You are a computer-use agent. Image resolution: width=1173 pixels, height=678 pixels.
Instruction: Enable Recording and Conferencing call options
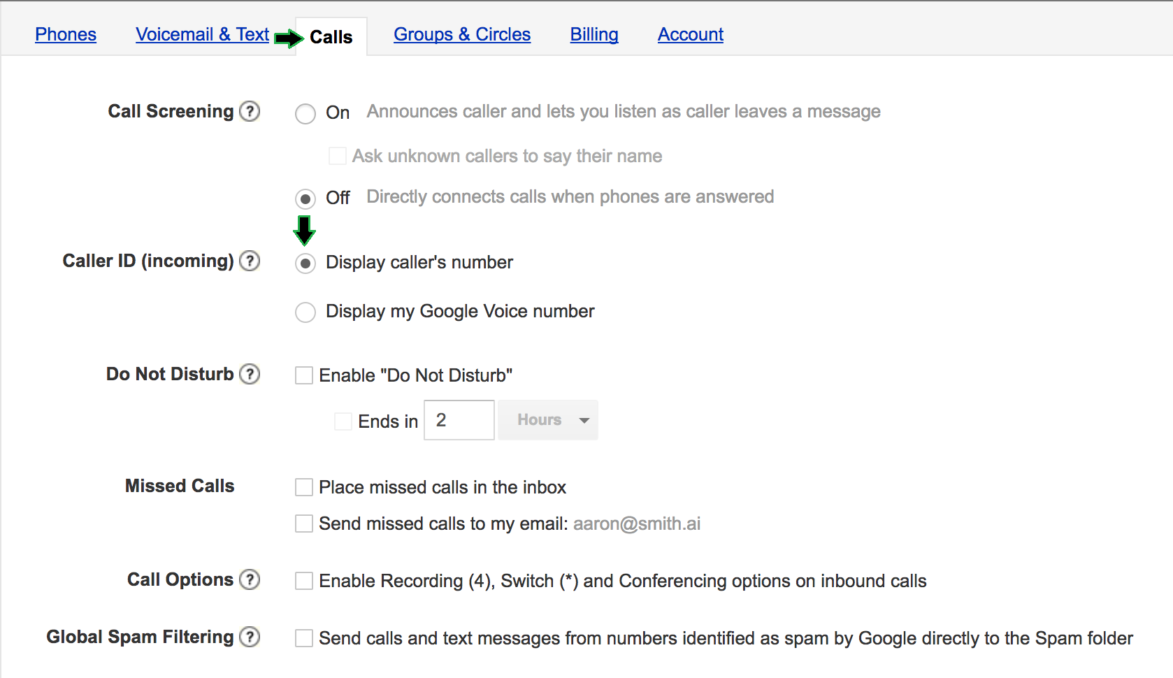click(304, 581)
